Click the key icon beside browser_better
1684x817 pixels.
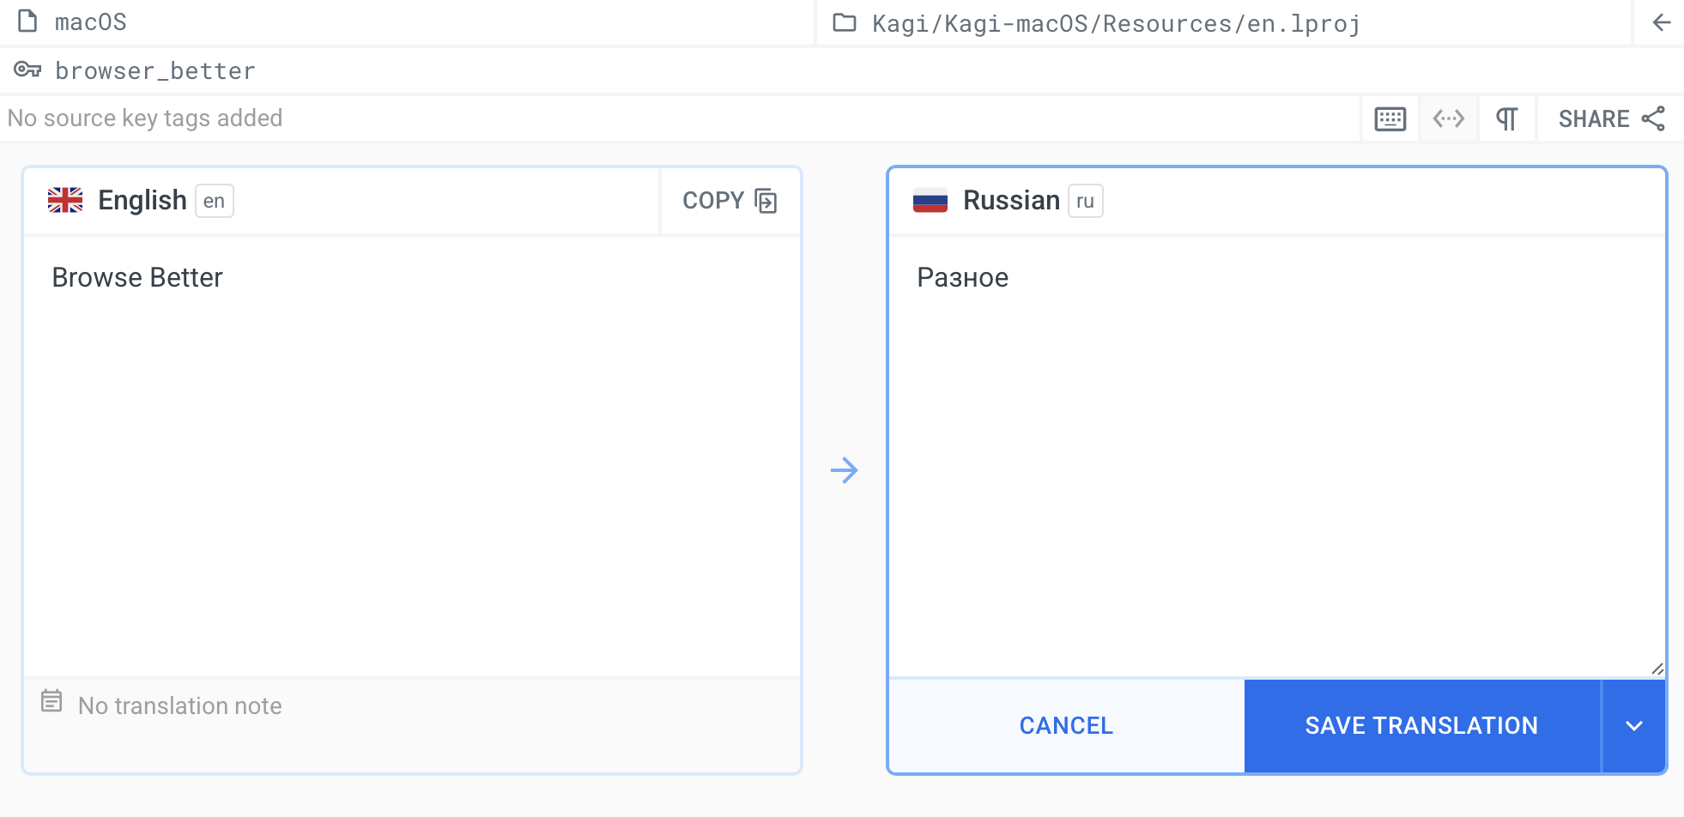click(x=27, y=70)
